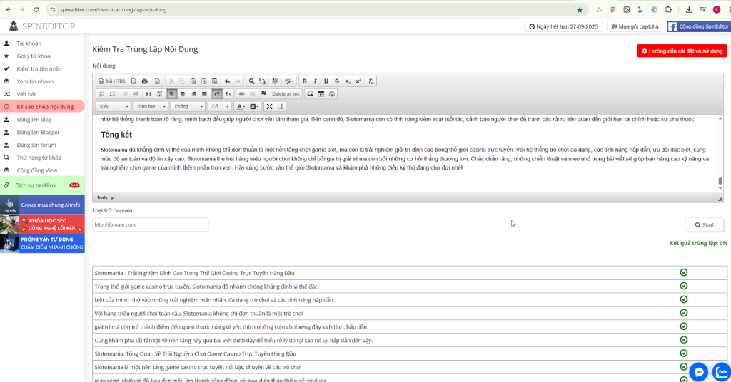The height and width of the screenshot is (382, 731).
Task: Open Kiểm tra tên miền in sidebar
Action: (x=39, y=68)
